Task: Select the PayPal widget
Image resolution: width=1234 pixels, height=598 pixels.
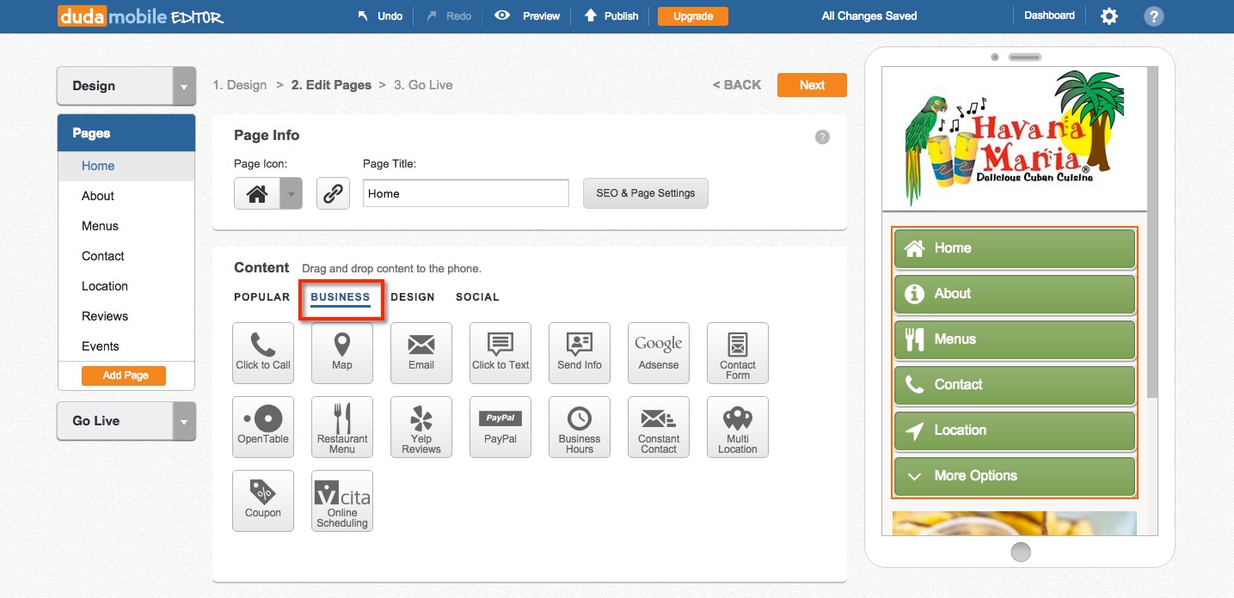Action: [x=500, y=427]
